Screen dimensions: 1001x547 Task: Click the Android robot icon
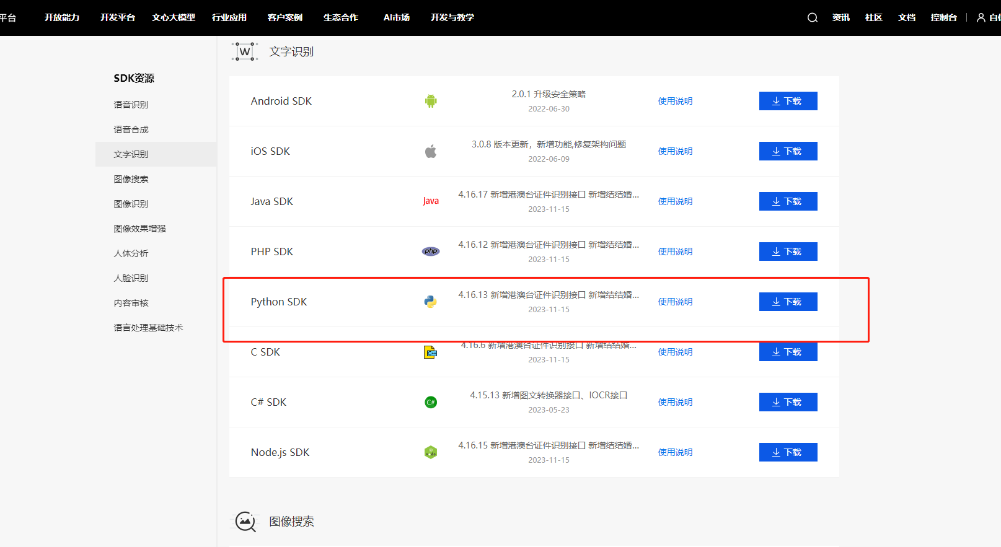[x=431, y=101]
